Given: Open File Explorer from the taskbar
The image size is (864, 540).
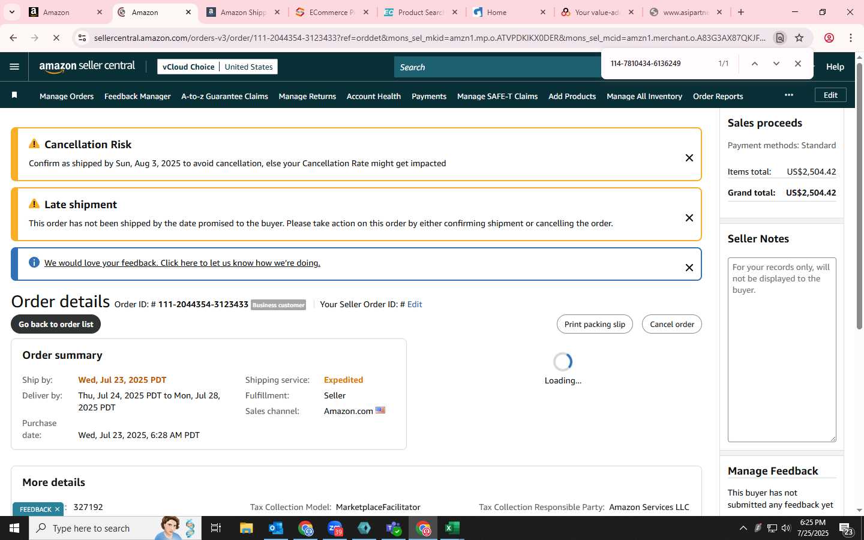Looking at the screenshot, I should pos(247,528).
